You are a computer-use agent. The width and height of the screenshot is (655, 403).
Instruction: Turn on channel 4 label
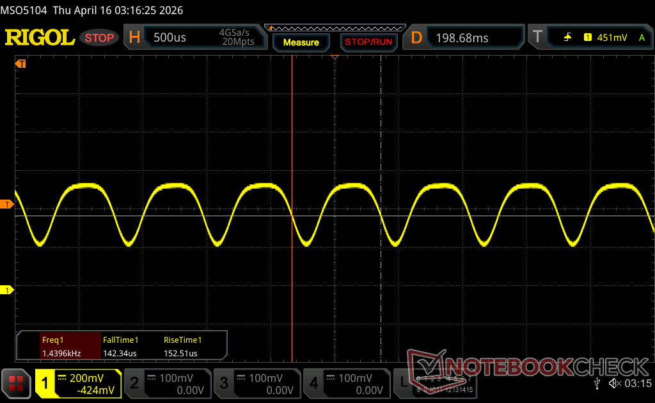point(346,383)
